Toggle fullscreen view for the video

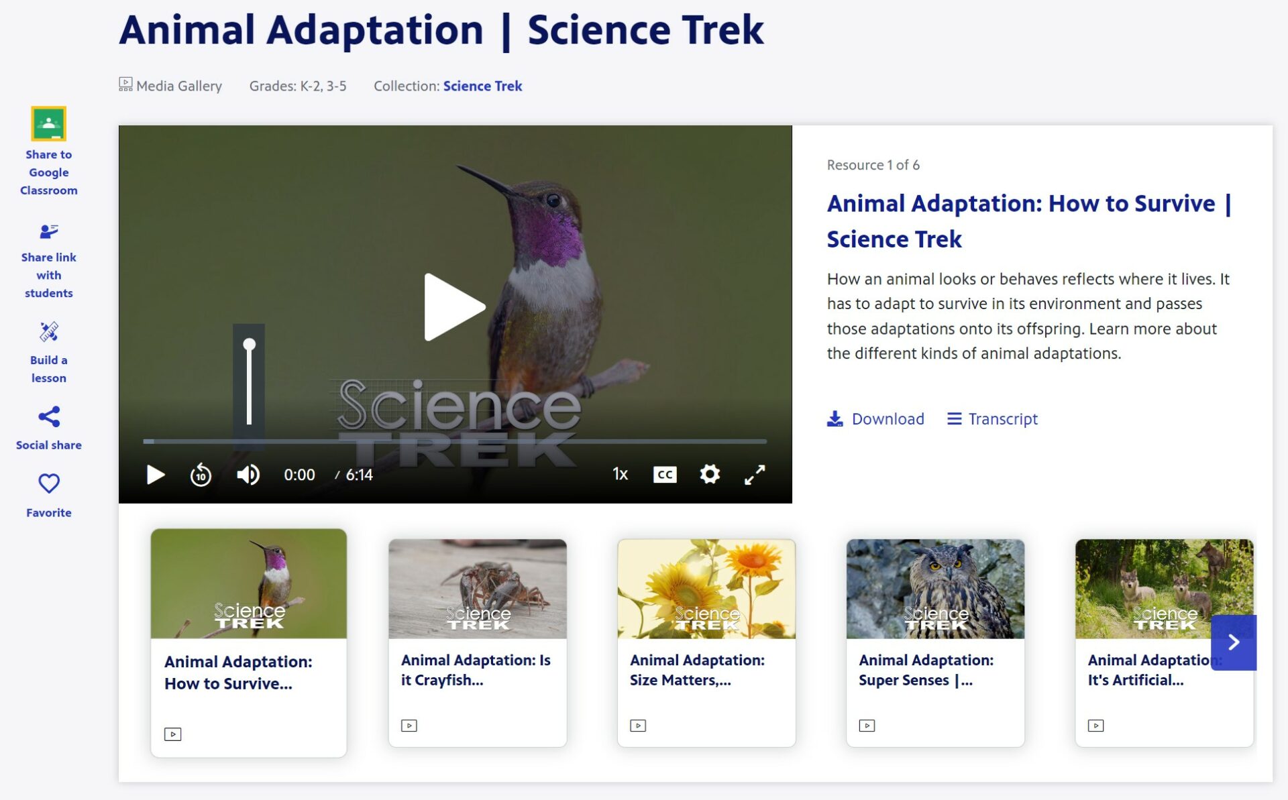coord(756,473)
